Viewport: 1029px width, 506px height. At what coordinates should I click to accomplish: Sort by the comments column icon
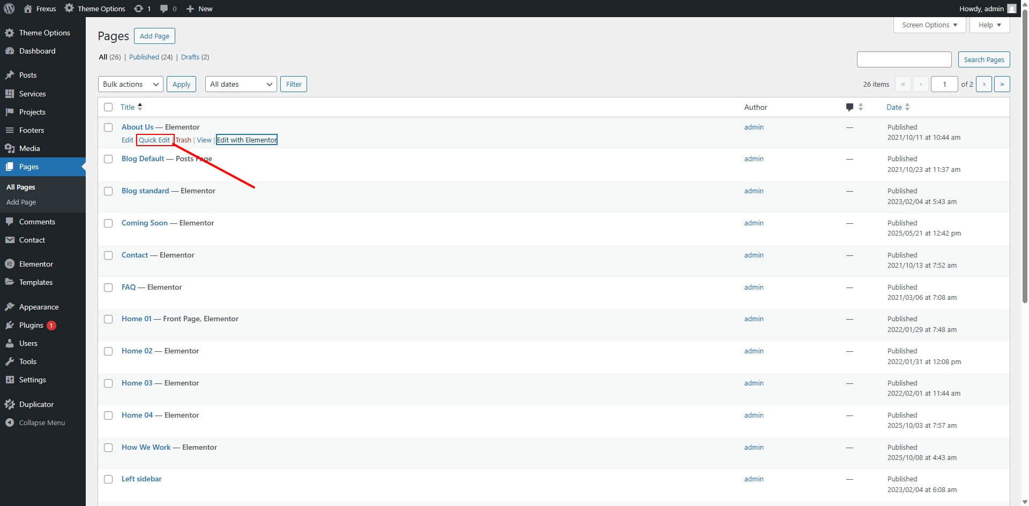[849, 107]
